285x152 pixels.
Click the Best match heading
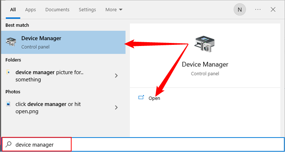(17, 25)
